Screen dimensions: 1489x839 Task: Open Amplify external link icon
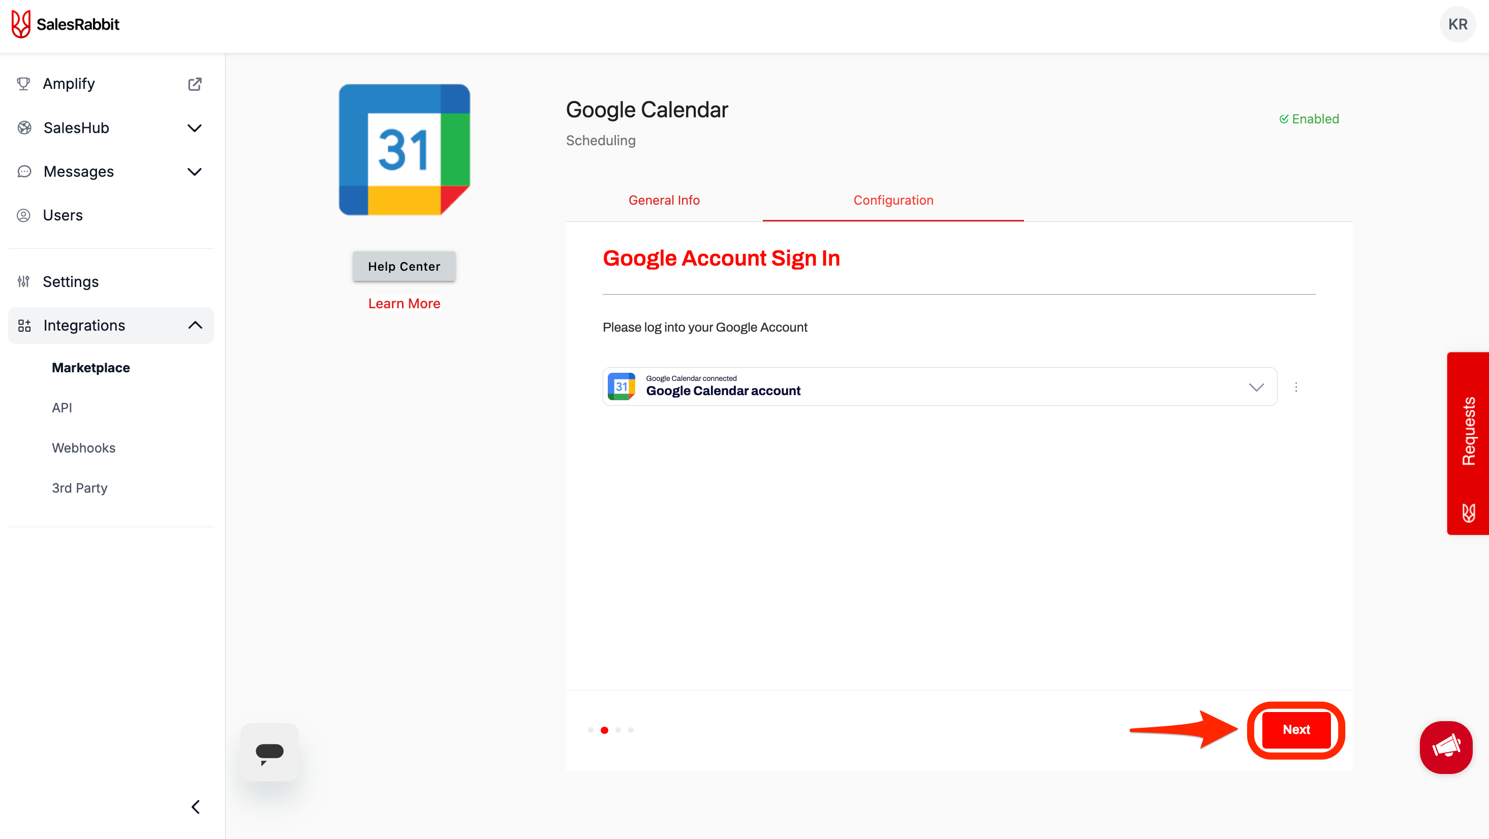[195, 84]
